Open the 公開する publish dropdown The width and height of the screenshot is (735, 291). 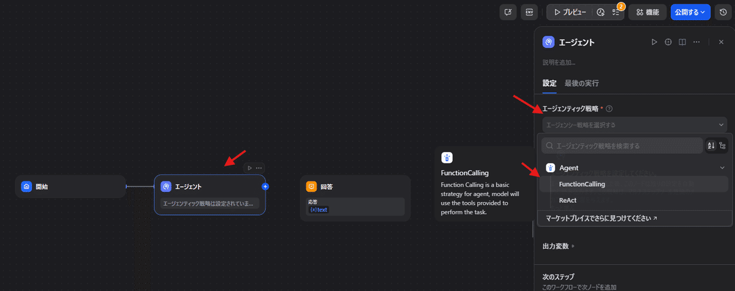pyautogui.click(x=690, y=12)
